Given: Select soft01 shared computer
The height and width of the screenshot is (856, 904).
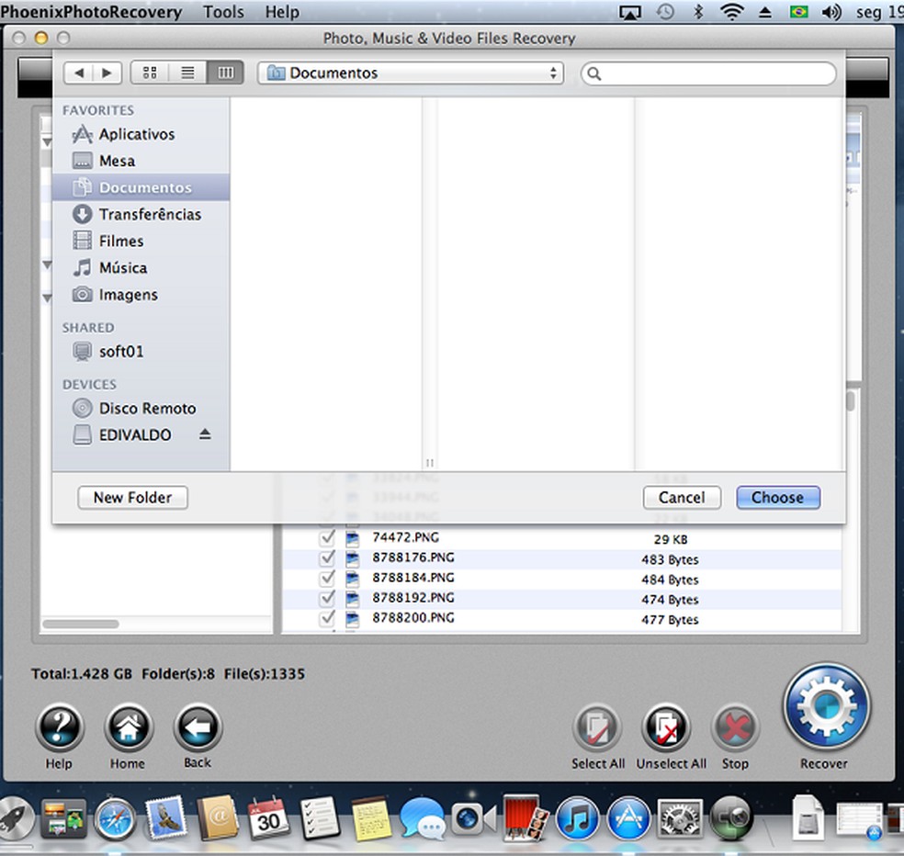Looking at the screenshot, I should tap(141, 352).
